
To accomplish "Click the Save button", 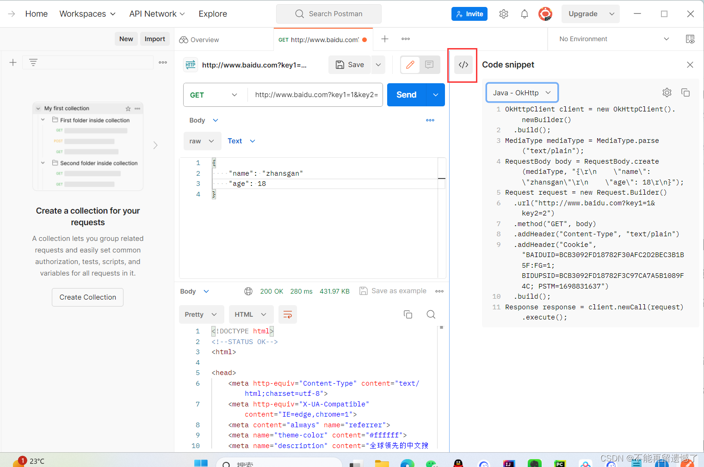I will (x=350, y=65).
